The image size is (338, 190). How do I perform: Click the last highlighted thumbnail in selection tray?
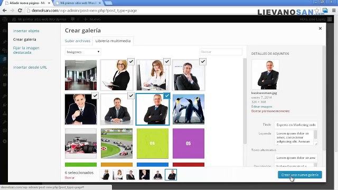click(x=171, y=175)
